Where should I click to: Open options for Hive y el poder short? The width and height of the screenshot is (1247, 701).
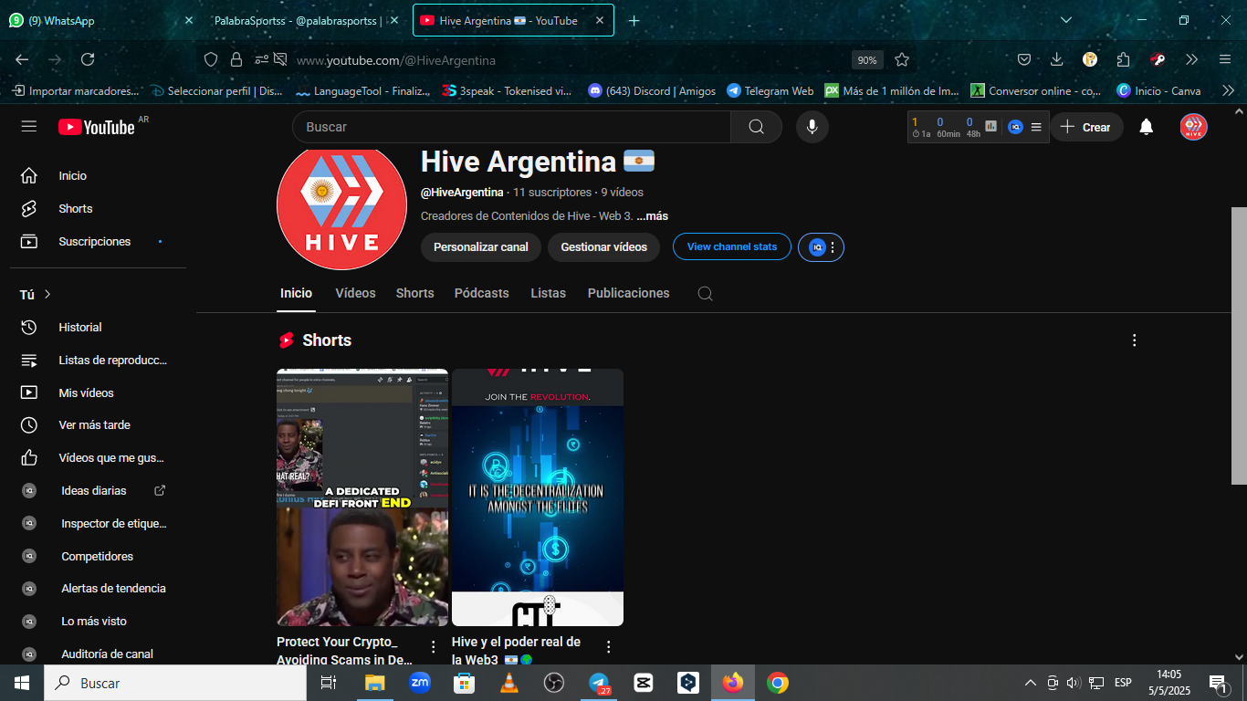[609, 646]
